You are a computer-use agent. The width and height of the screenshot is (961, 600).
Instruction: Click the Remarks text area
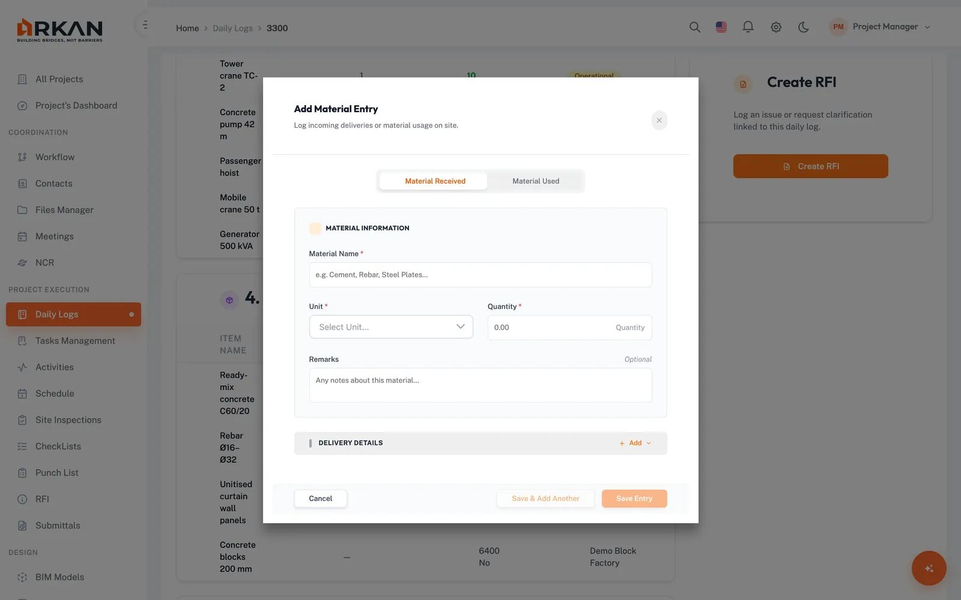[480, 385]
